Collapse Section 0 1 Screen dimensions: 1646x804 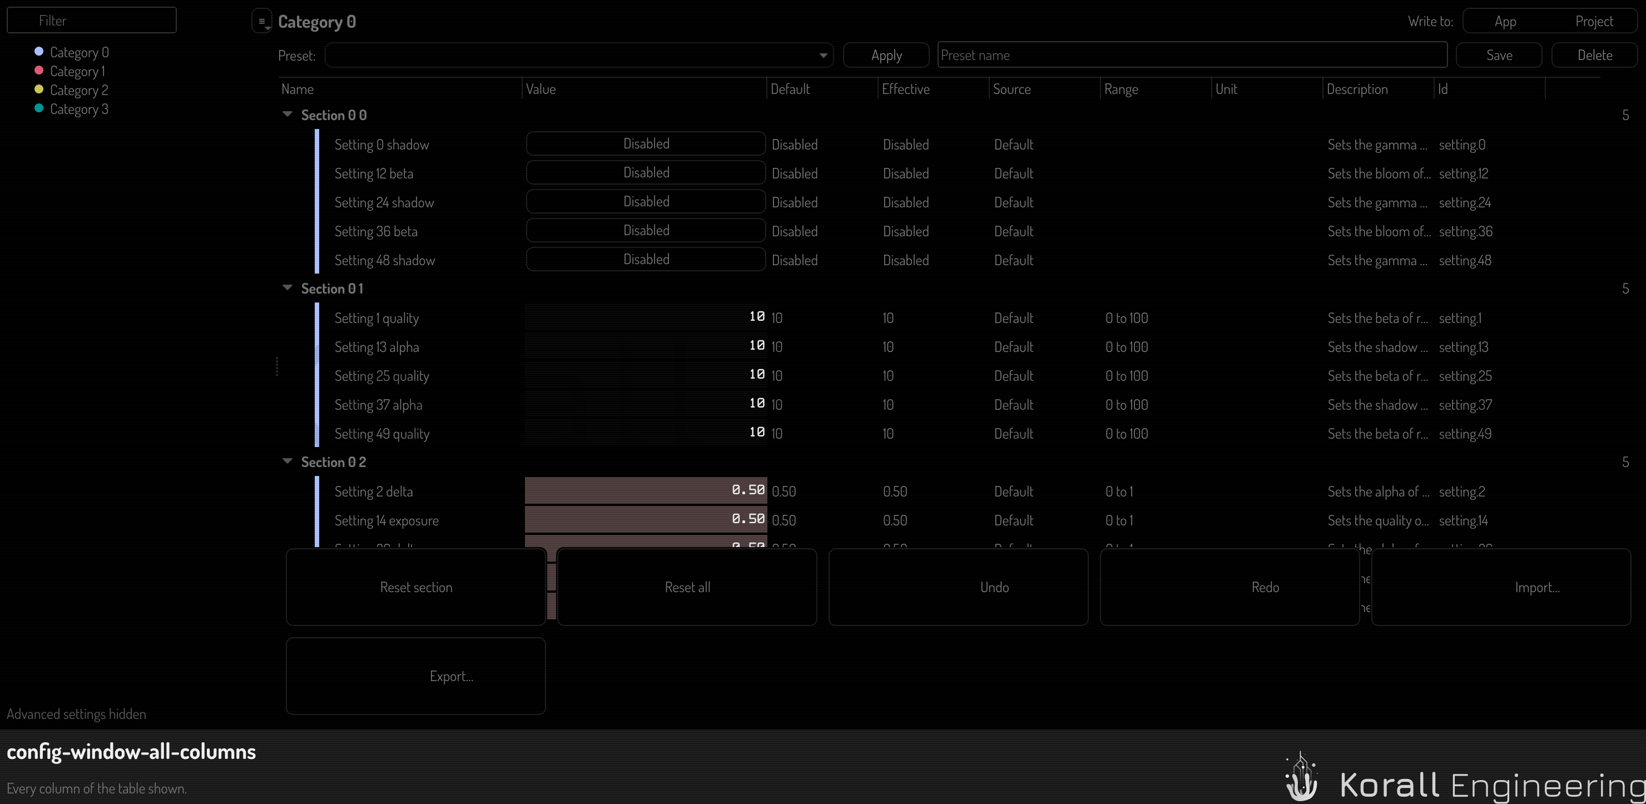click(x=287, y=288)
